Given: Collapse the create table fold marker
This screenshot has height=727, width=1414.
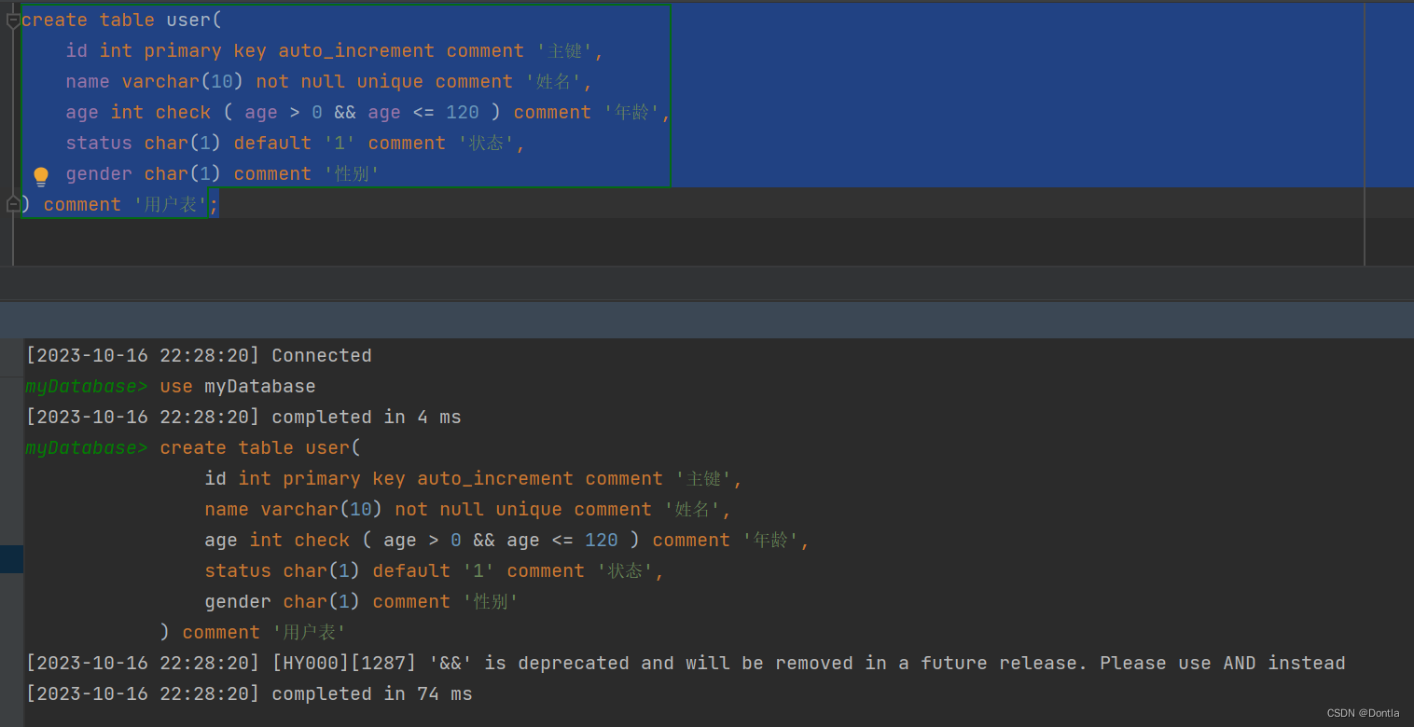Looking at the screenshot, I should [x=13, y=21].
